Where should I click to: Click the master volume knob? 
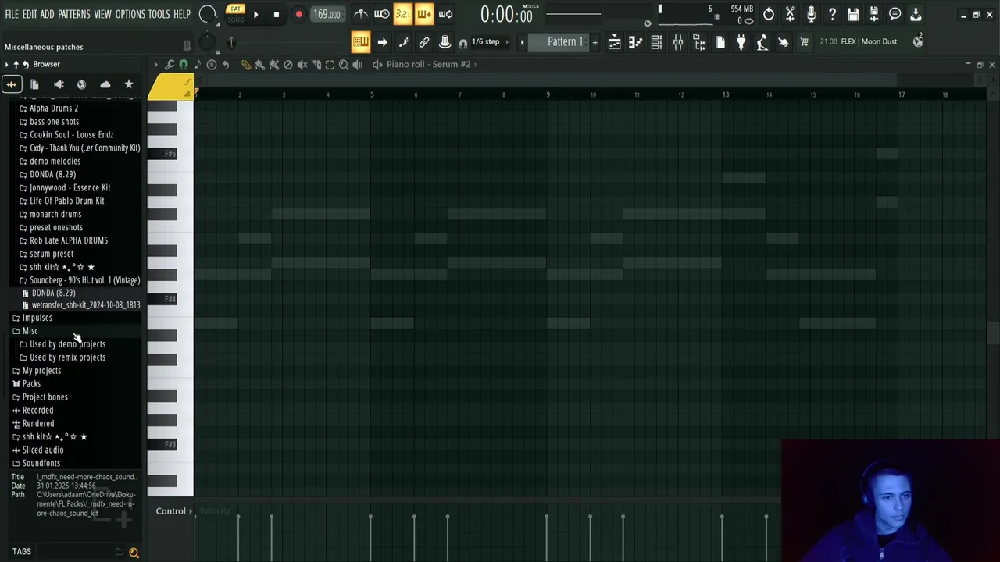(208, 14)
